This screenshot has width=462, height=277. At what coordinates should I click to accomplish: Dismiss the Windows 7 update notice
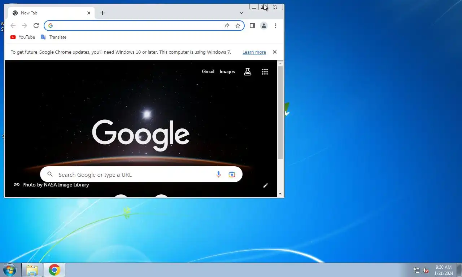(x=275, y=52)
